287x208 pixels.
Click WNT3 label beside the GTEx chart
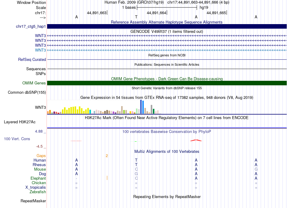click(40, 107)
